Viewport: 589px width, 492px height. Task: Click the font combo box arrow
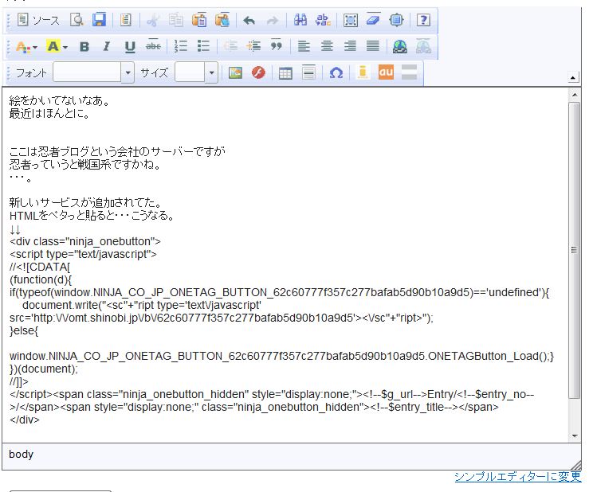[128, 72]
